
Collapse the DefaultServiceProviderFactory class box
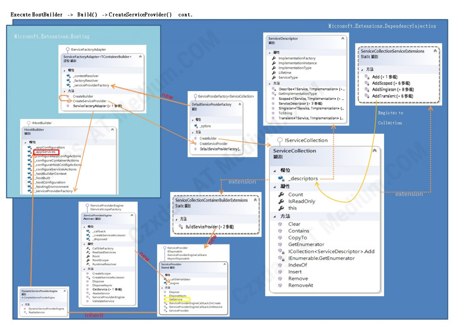[240, 104]
